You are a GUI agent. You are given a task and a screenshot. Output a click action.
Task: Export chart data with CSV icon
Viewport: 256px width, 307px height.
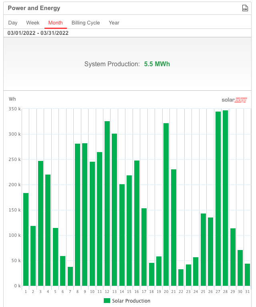(x=245, y=8)
